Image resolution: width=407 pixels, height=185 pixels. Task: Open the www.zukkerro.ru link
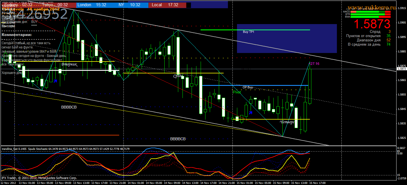point(372,7)
